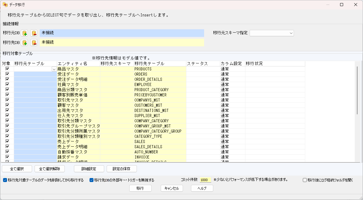Uncheck the 受注データ明細 row target checkbox
The image size is (363, 200).
7,79
